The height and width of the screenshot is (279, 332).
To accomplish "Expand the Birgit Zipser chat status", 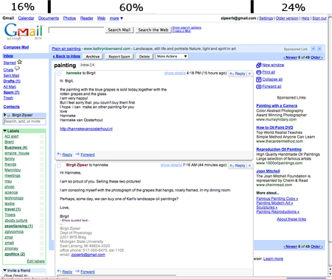I will (4, 115).
